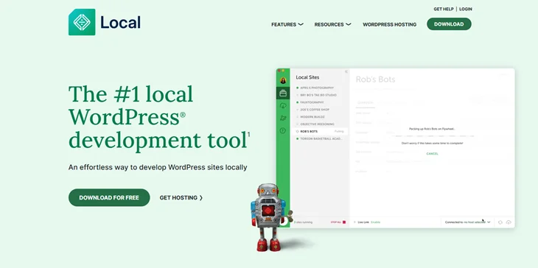The width and height of the screenshot is (538, 268).
Task: Click the packing progress bar
Action: coord(432,135)
